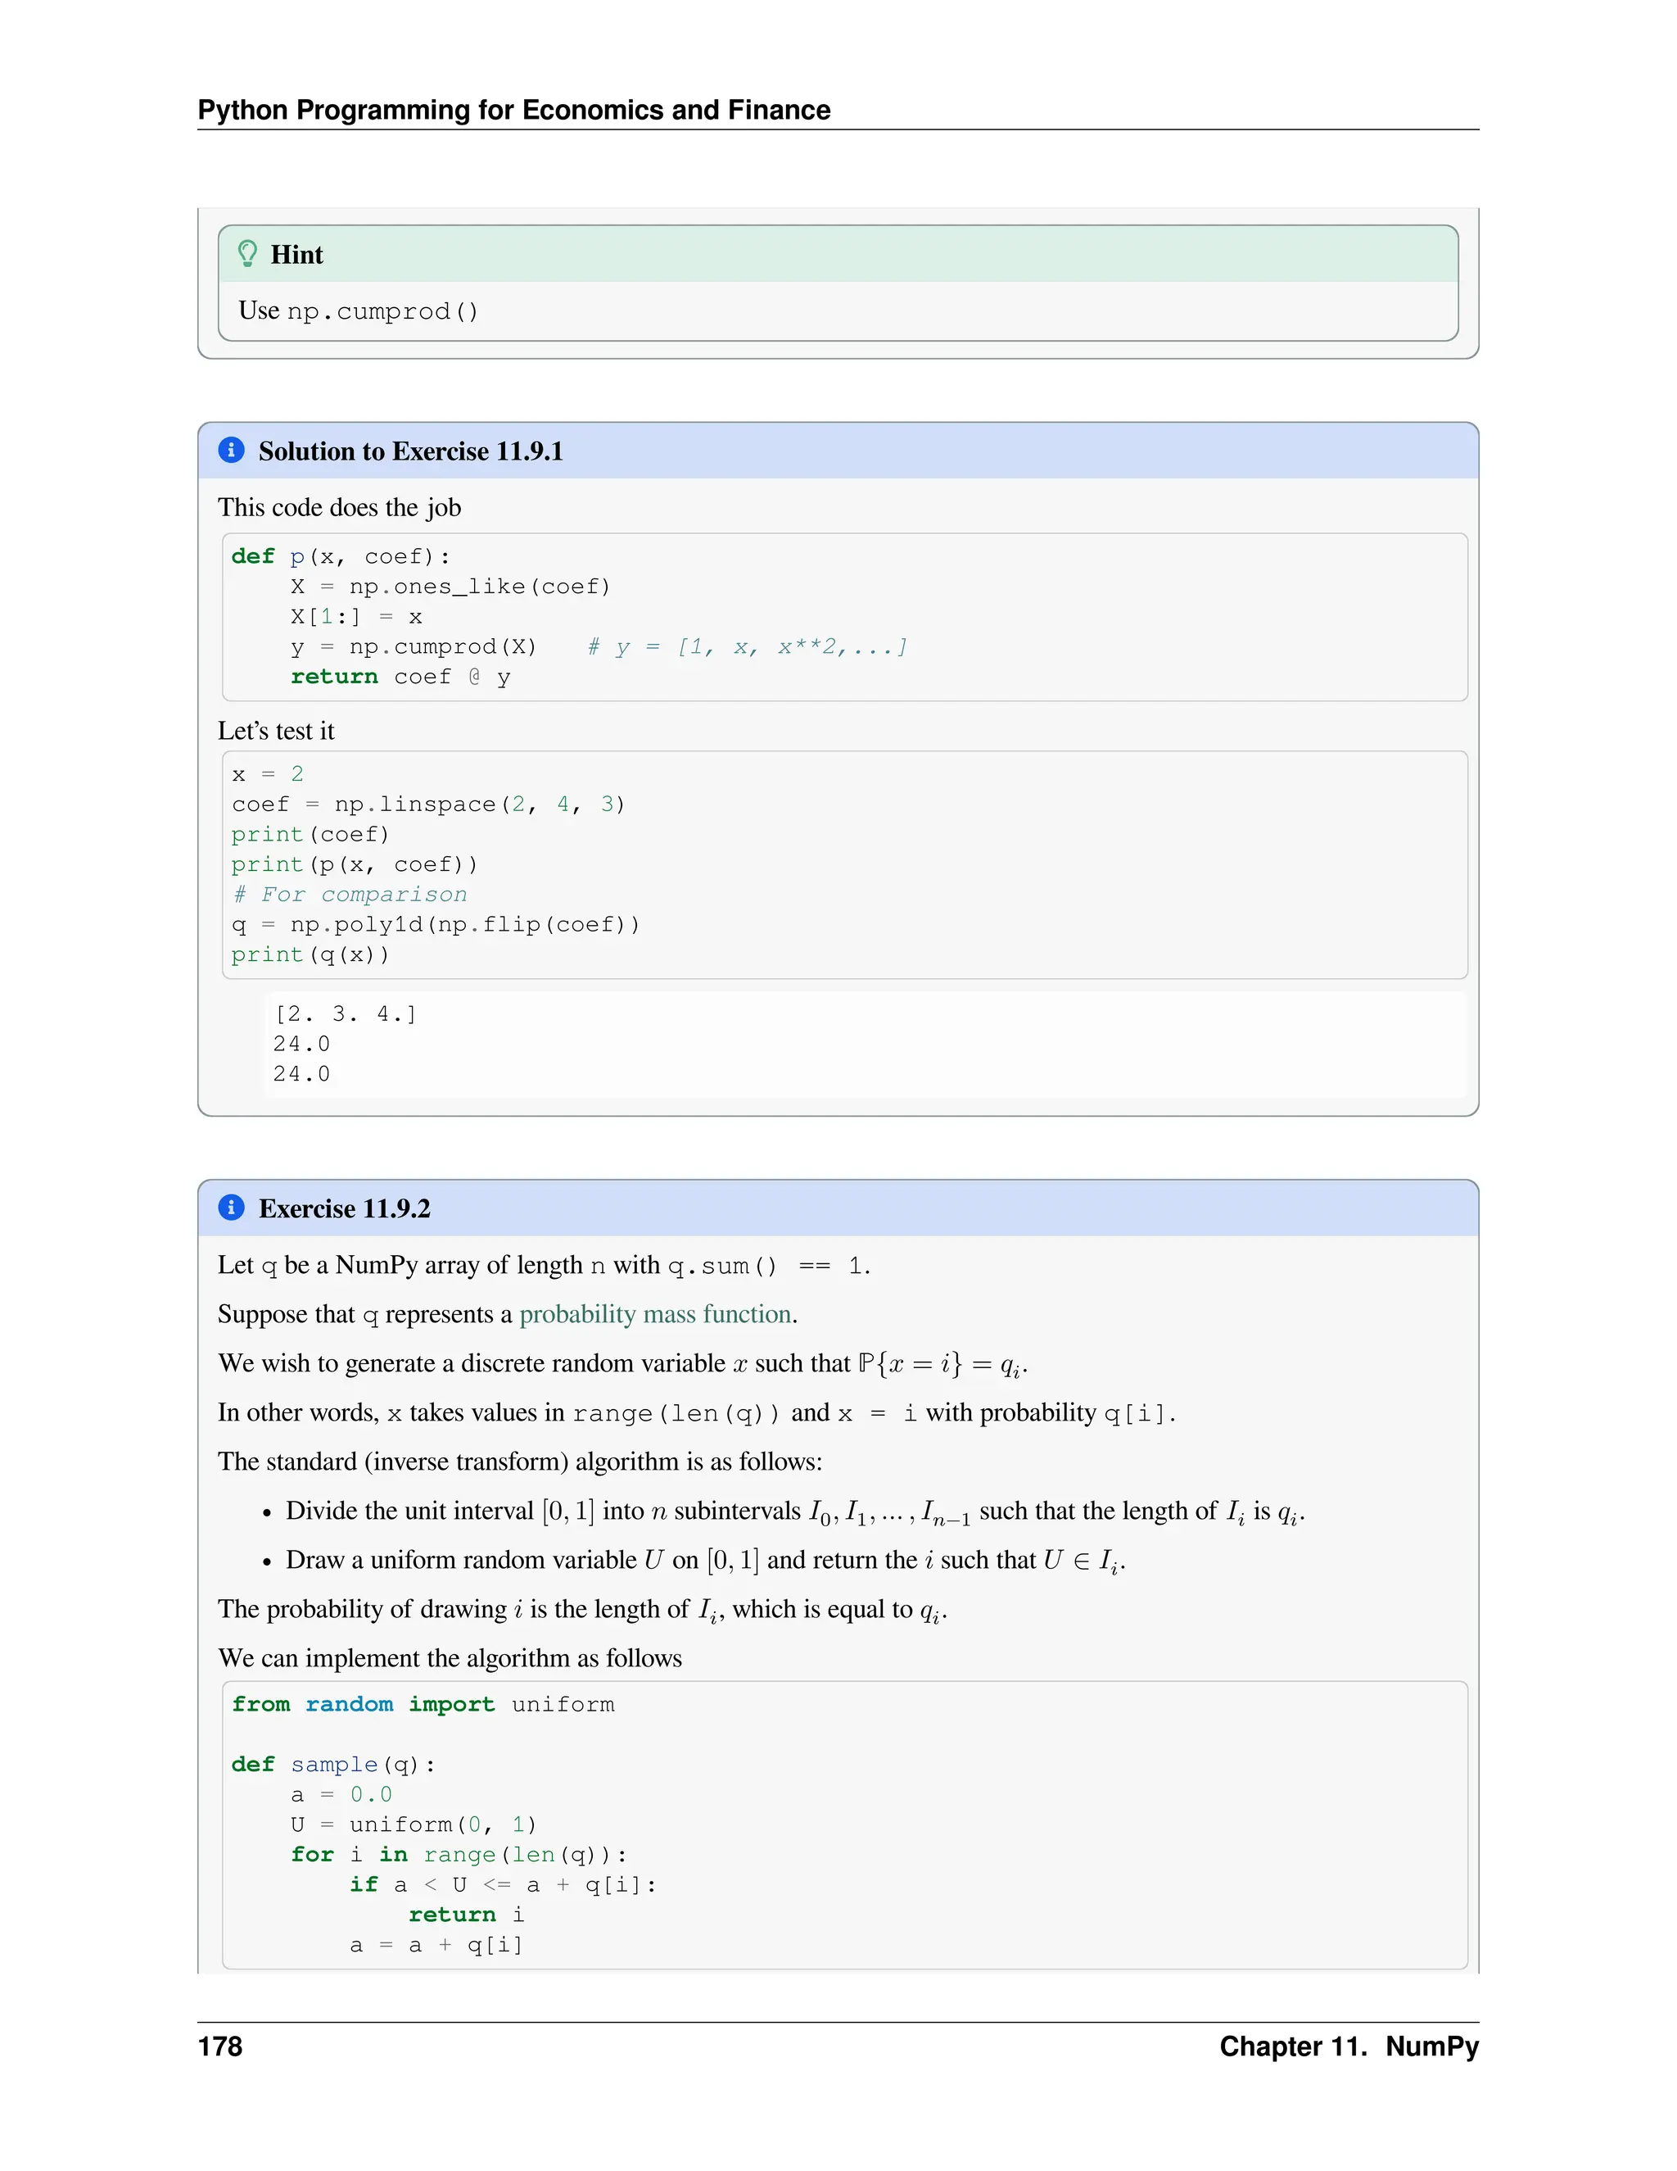Click the first '24.0' output line

[301, 1044]
